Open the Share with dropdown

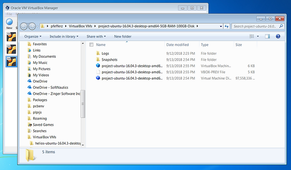(x=96, y=36)
